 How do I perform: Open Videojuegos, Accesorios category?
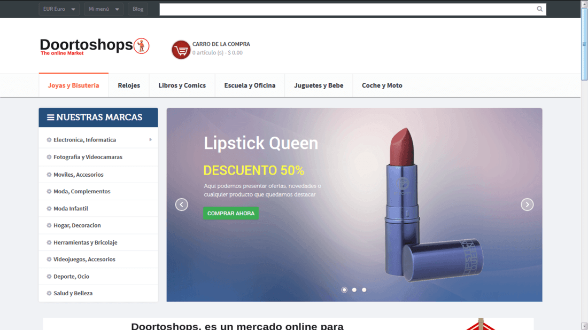[84, 259]
